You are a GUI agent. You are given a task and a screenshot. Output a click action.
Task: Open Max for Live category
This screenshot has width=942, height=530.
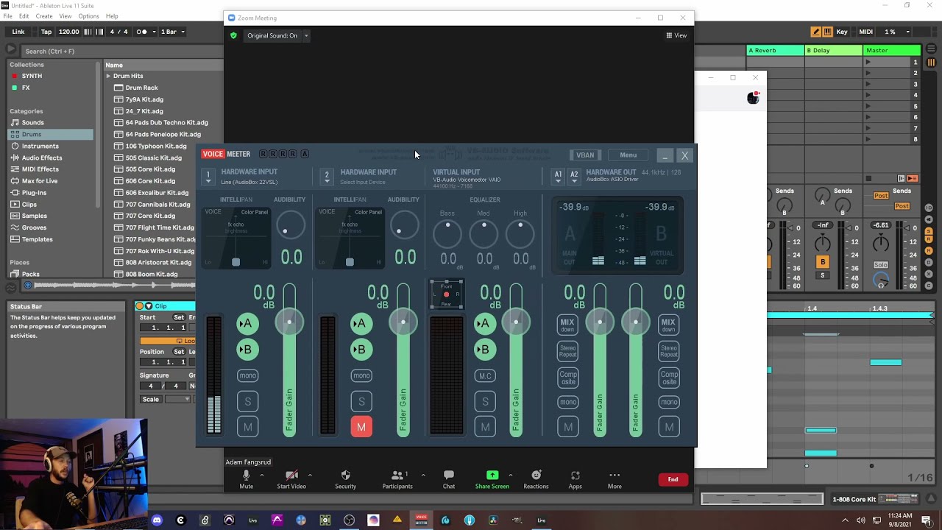[x=40, y=181]
